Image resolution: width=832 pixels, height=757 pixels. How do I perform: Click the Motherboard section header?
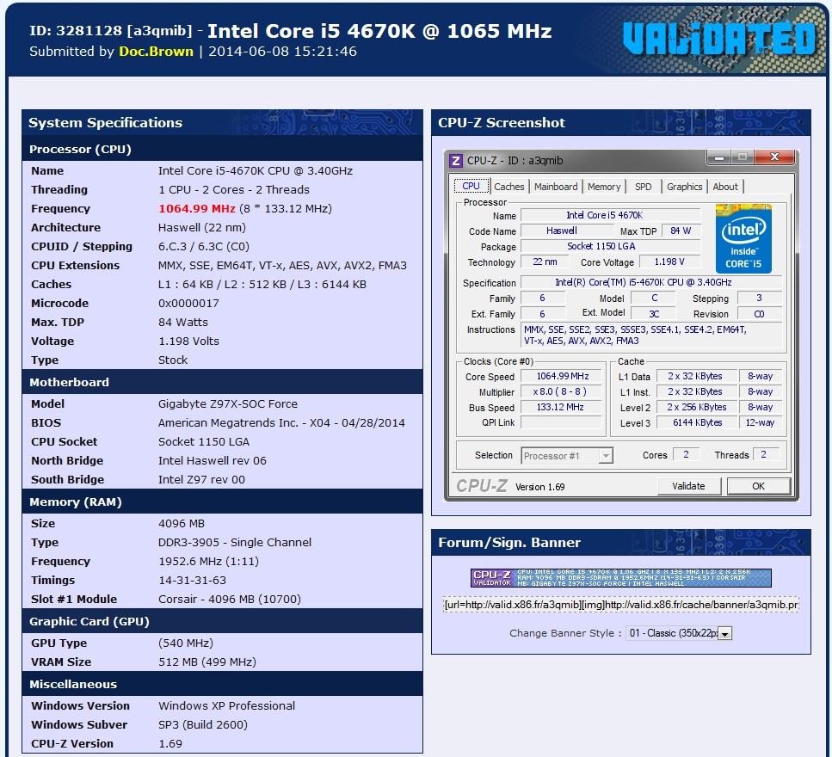(222, 382)
